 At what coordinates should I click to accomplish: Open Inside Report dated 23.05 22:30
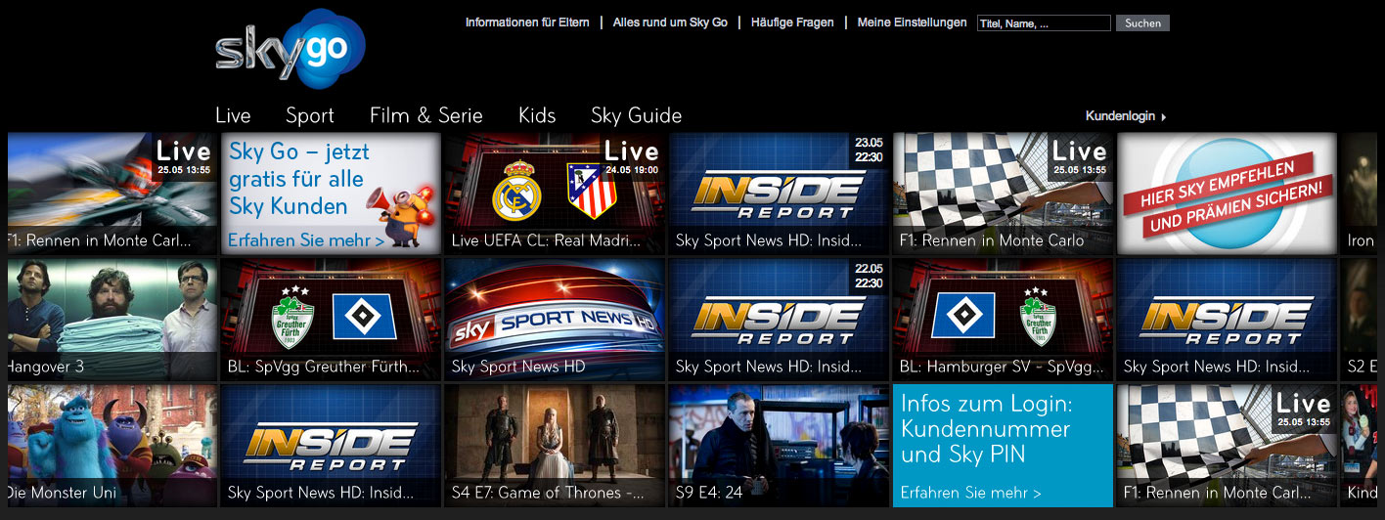[x=779, y=194]
